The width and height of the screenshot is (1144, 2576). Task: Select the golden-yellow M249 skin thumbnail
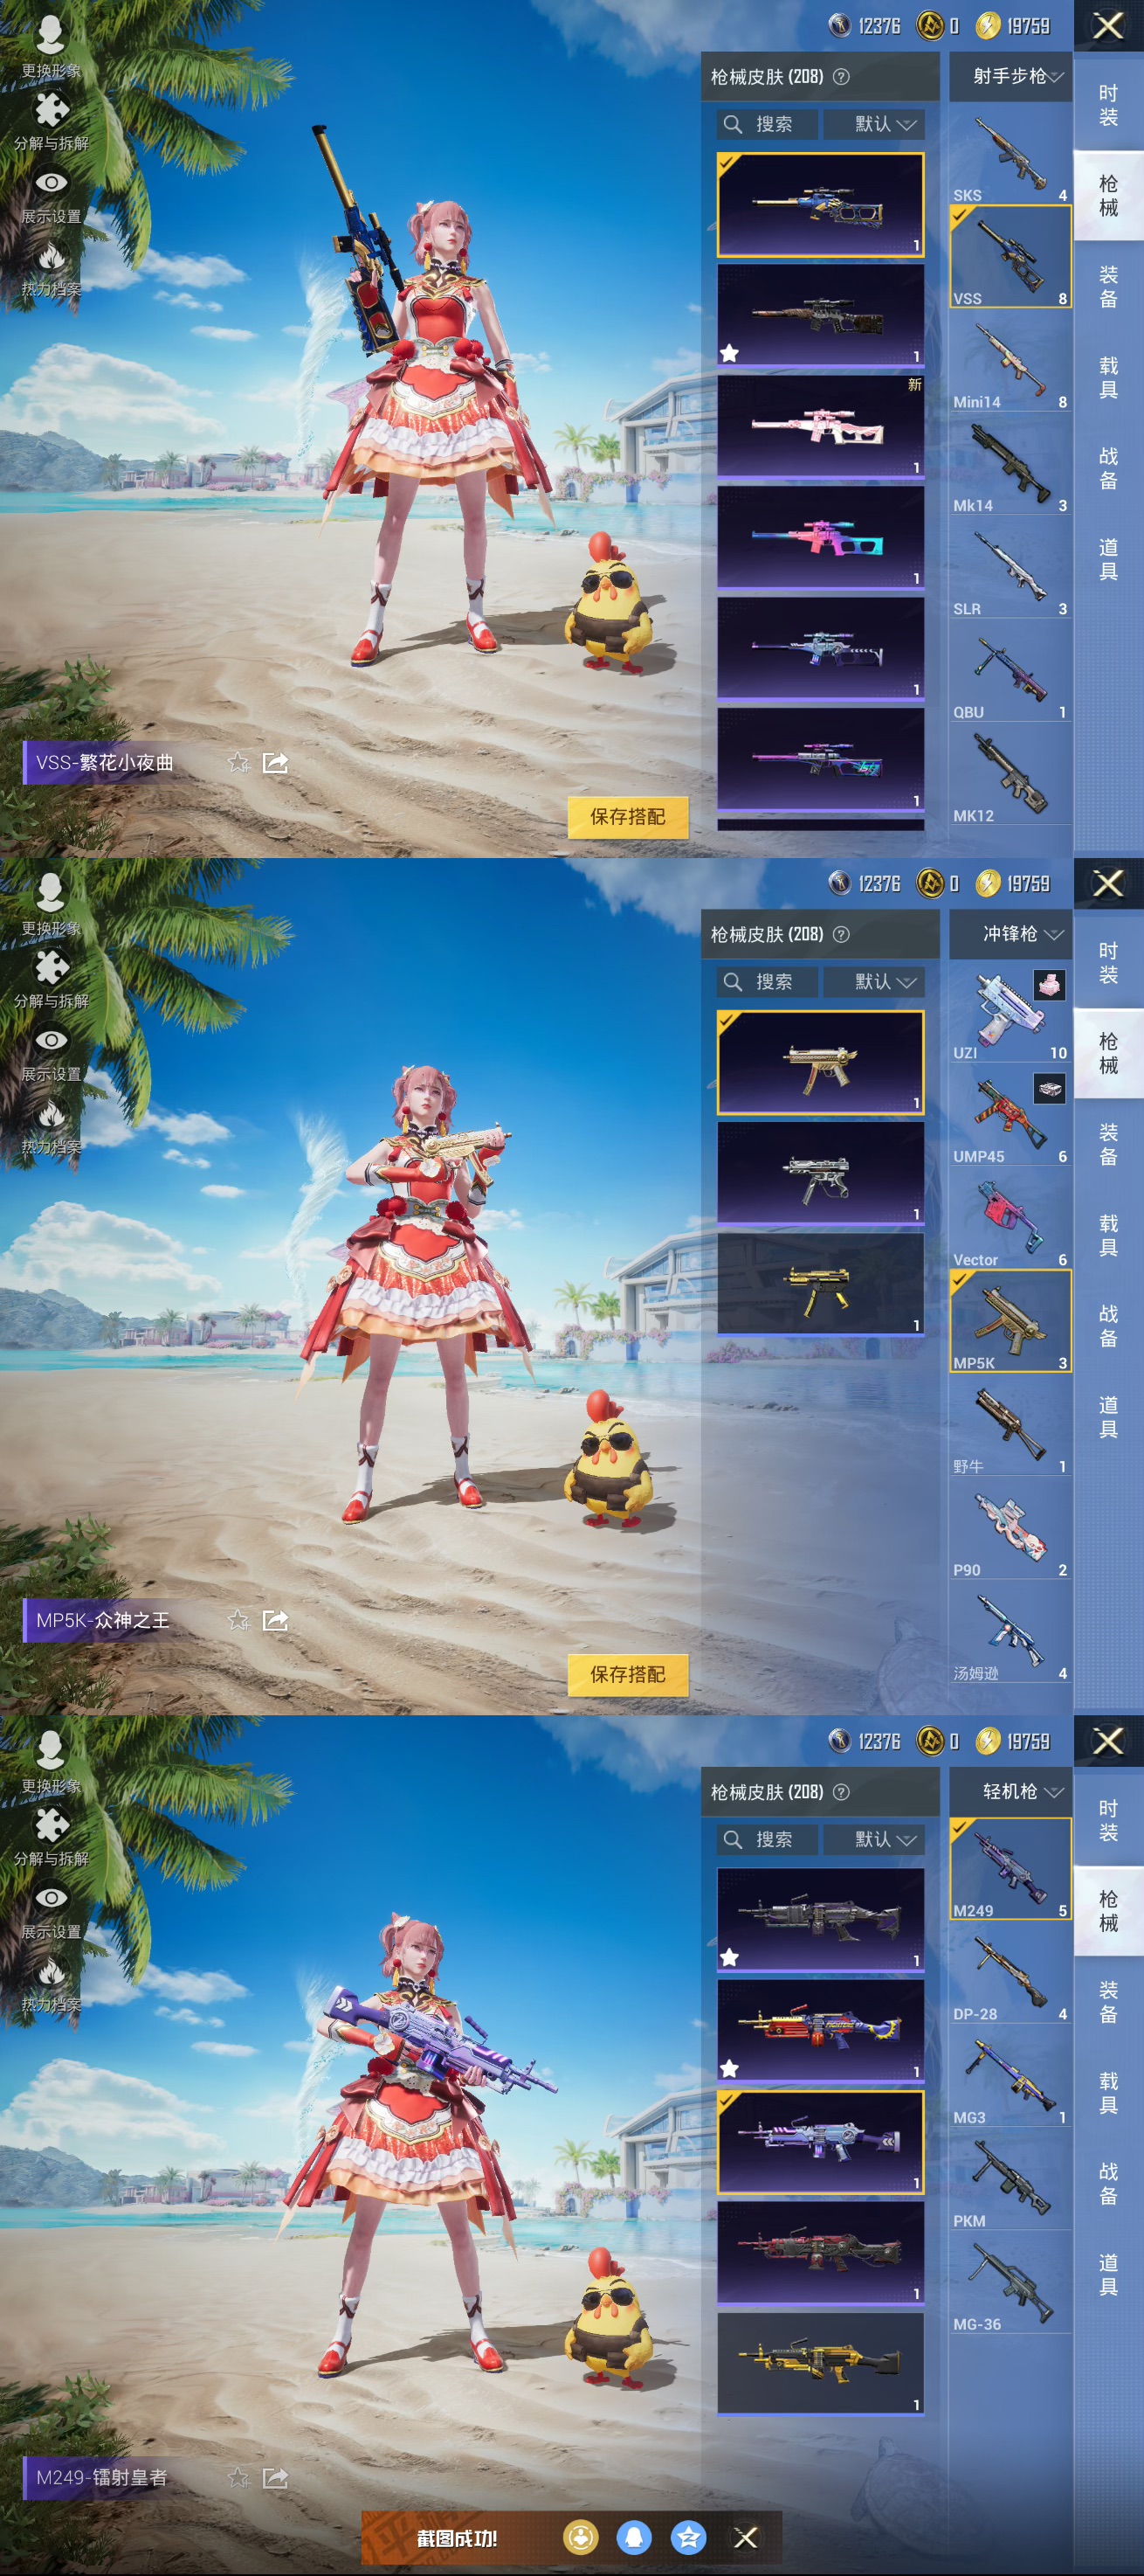(820, 2364)
